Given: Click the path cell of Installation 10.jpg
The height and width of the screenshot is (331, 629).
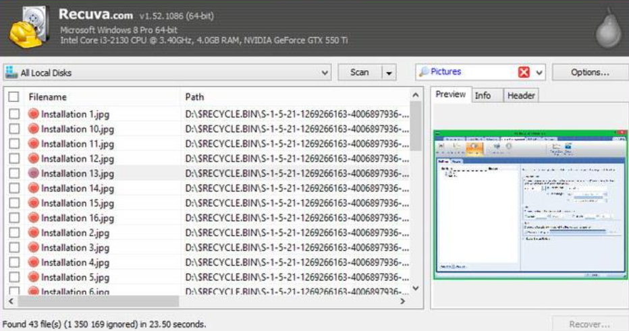Looking at the screenshot, I should 297,129.
